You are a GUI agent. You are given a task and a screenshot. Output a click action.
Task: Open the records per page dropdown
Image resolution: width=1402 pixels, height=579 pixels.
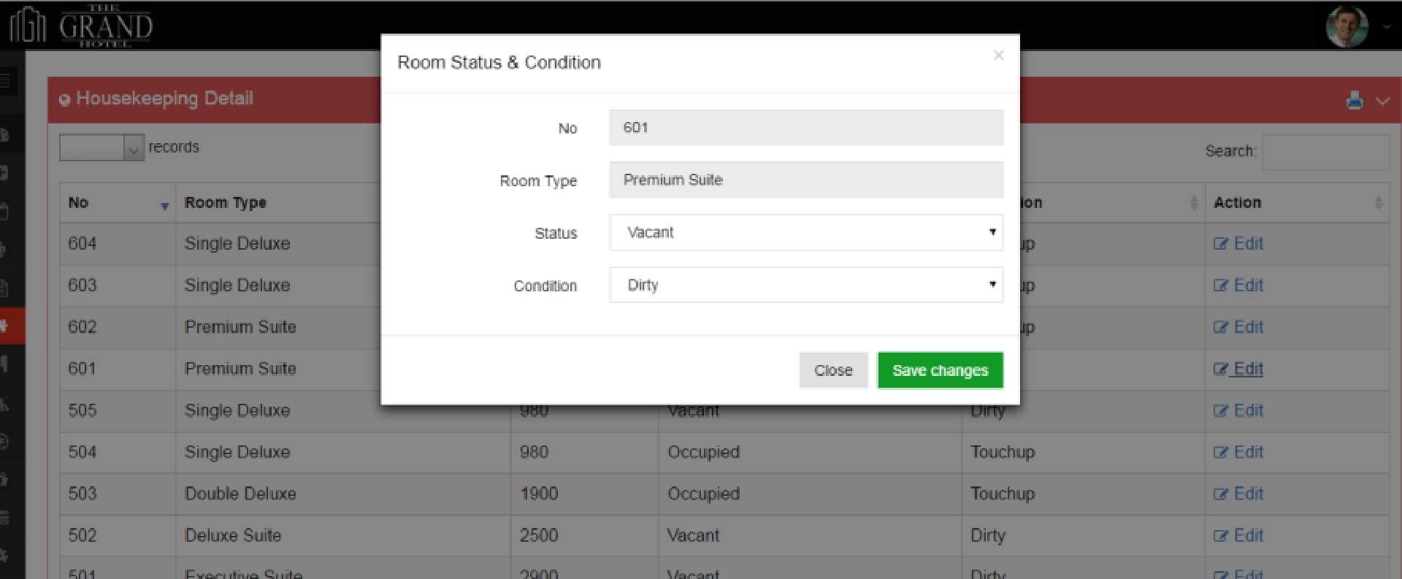coord(101,147)
